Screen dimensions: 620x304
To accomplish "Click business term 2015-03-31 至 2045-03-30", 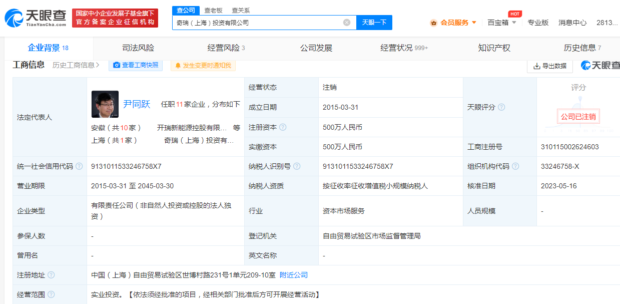I will pyautogui.click(x=132, y=186).
